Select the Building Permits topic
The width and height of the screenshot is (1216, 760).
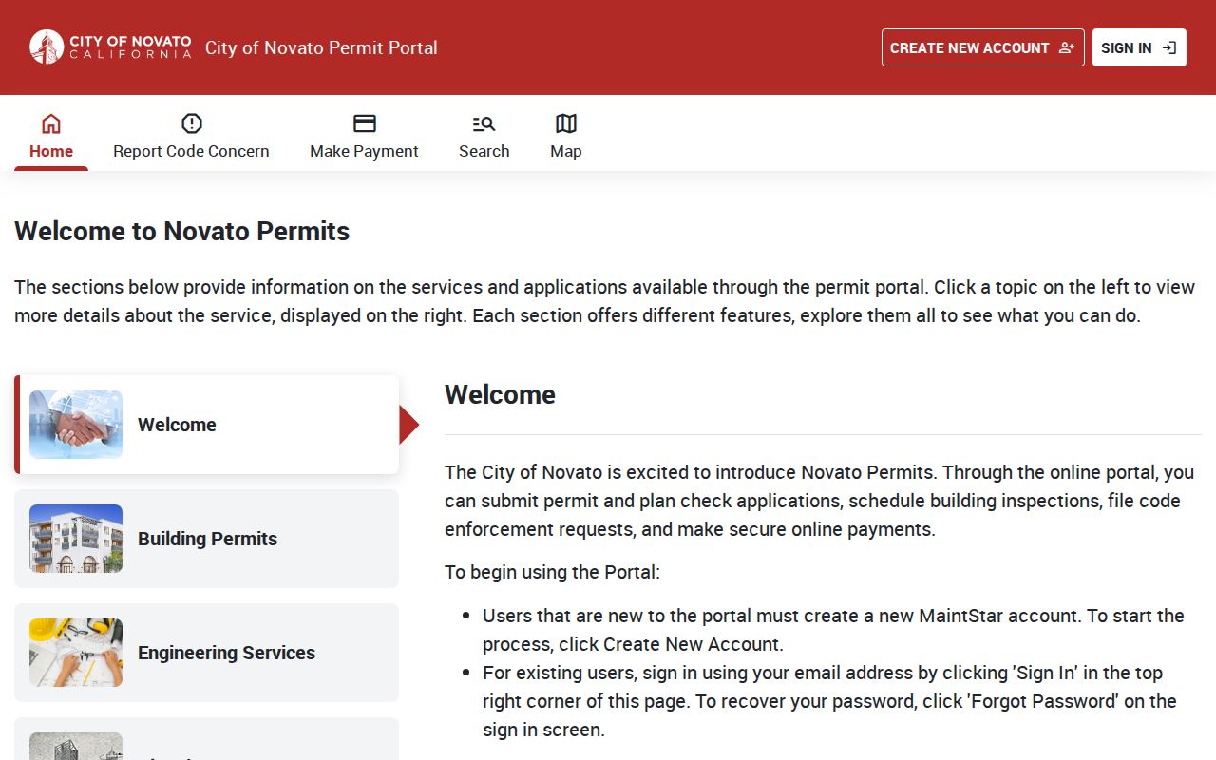[207, 539]
